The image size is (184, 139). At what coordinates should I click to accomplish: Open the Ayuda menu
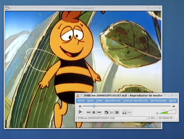[x=172, y=101]
